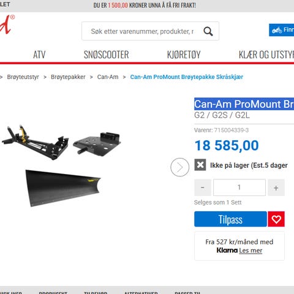The width and height of the screenshot is (294, 294).
Task: Open the SNØSCOOTER menu
Action: pos(106,55)
